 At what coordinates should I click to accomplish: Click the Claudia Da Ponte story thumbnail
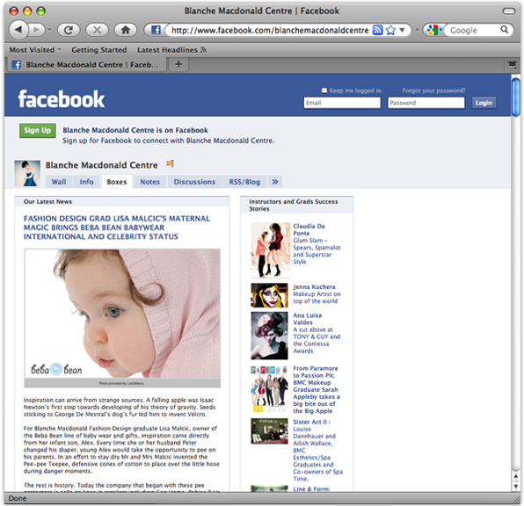click(271, 250)
